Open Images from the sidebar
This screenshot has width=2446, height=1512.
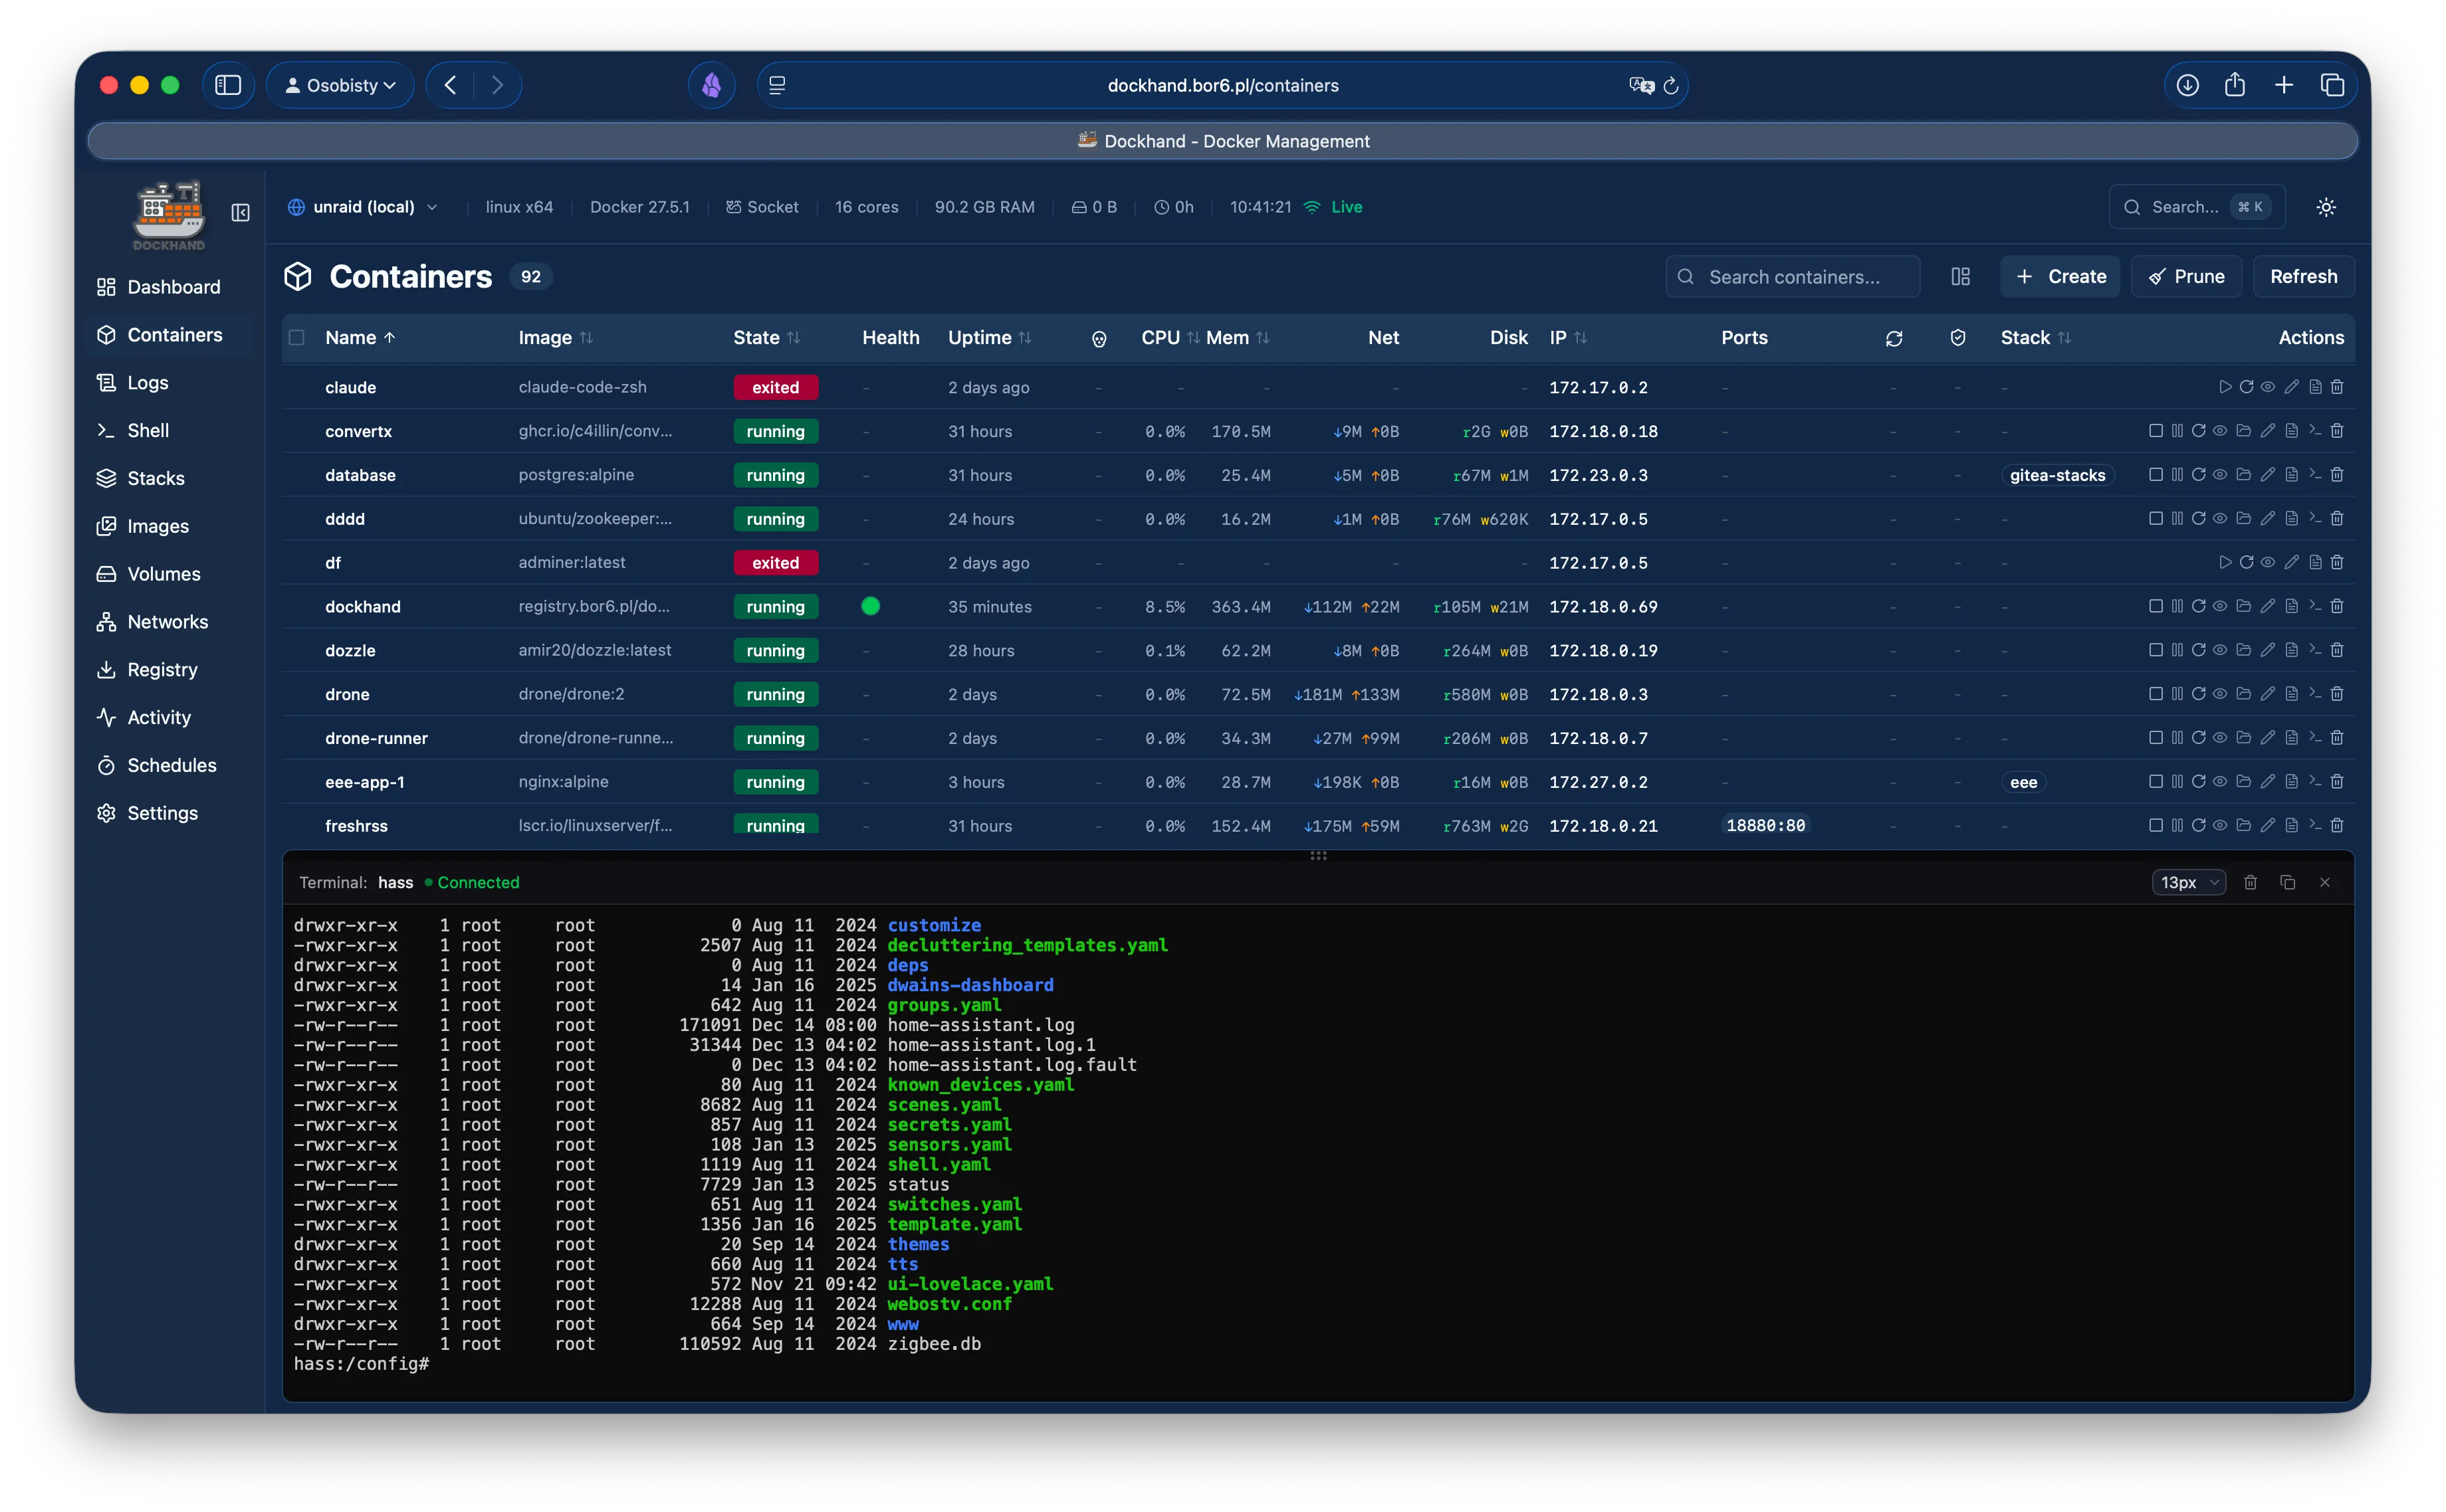tap(156, 525)
